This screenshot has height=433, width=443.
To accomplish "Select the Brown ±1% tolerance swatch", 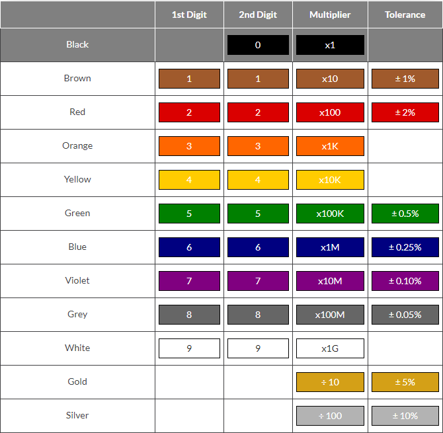I will click(x=405, y=79).
